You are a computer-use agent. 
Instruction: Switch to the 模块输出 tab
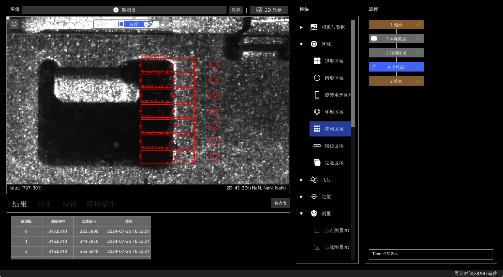(101, 204)
